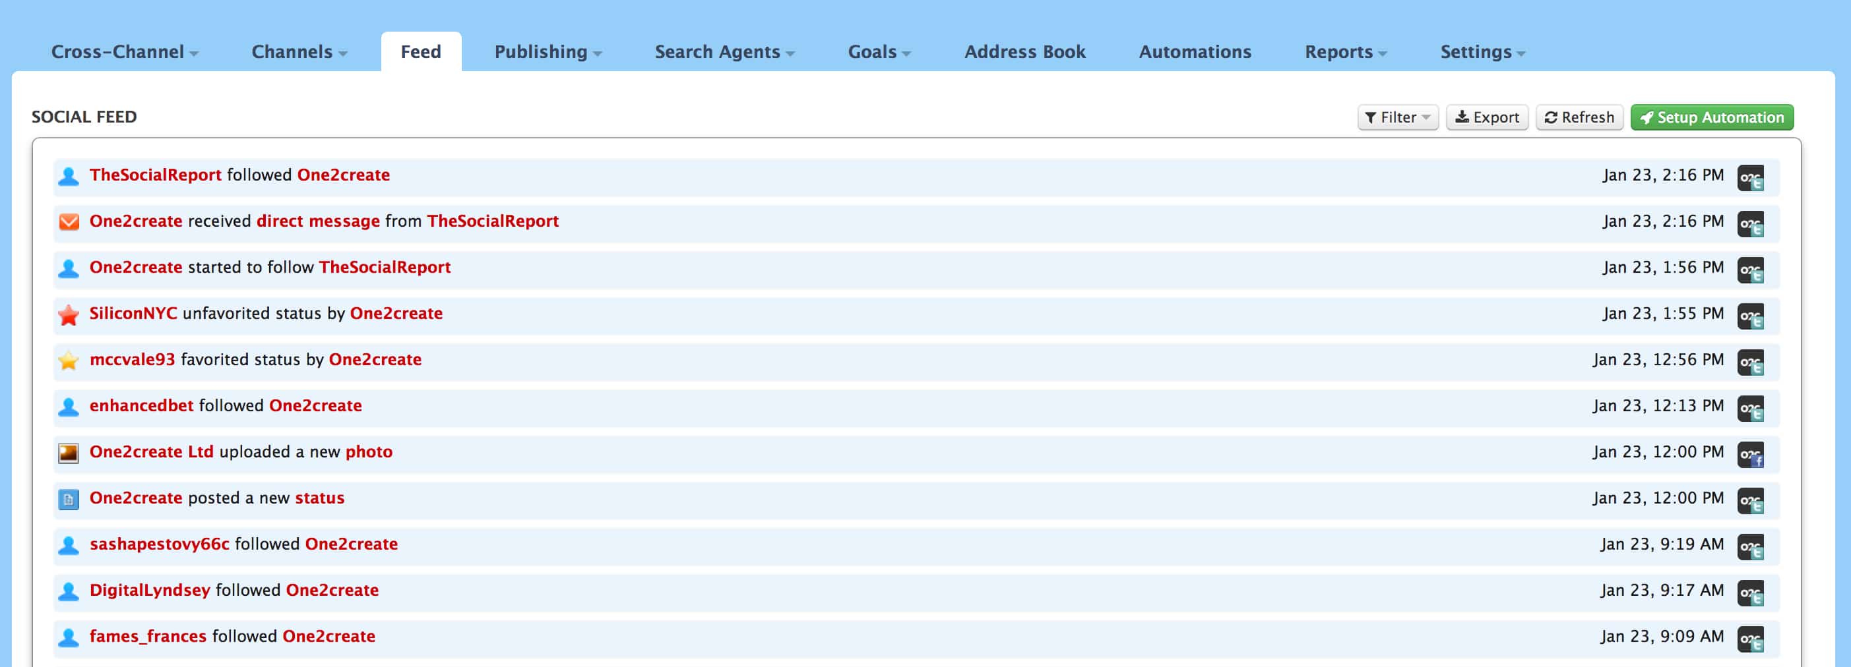Expand the Cross-Channel menu

(x=123, y=51)
